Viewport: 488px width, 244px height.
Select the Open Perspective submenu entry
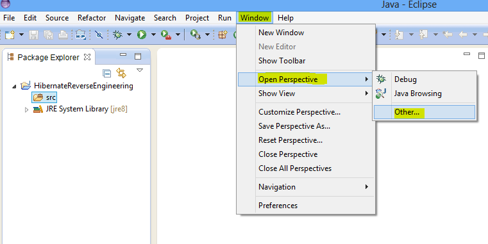[306, 79]
